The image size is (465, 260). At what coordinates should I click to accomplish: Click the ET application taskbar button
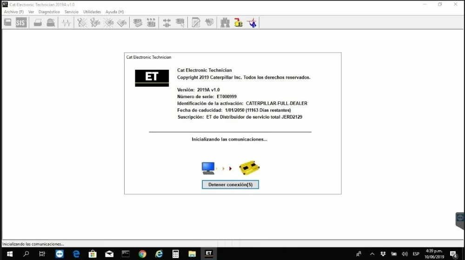209,253
